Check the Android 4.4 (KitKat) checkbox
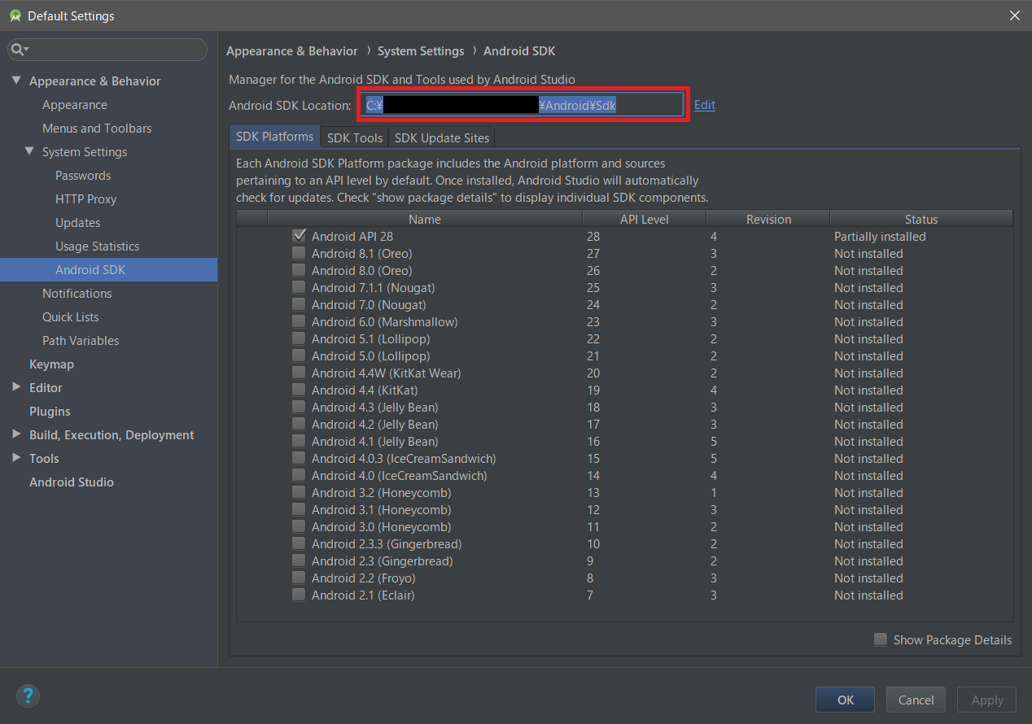 299,390
